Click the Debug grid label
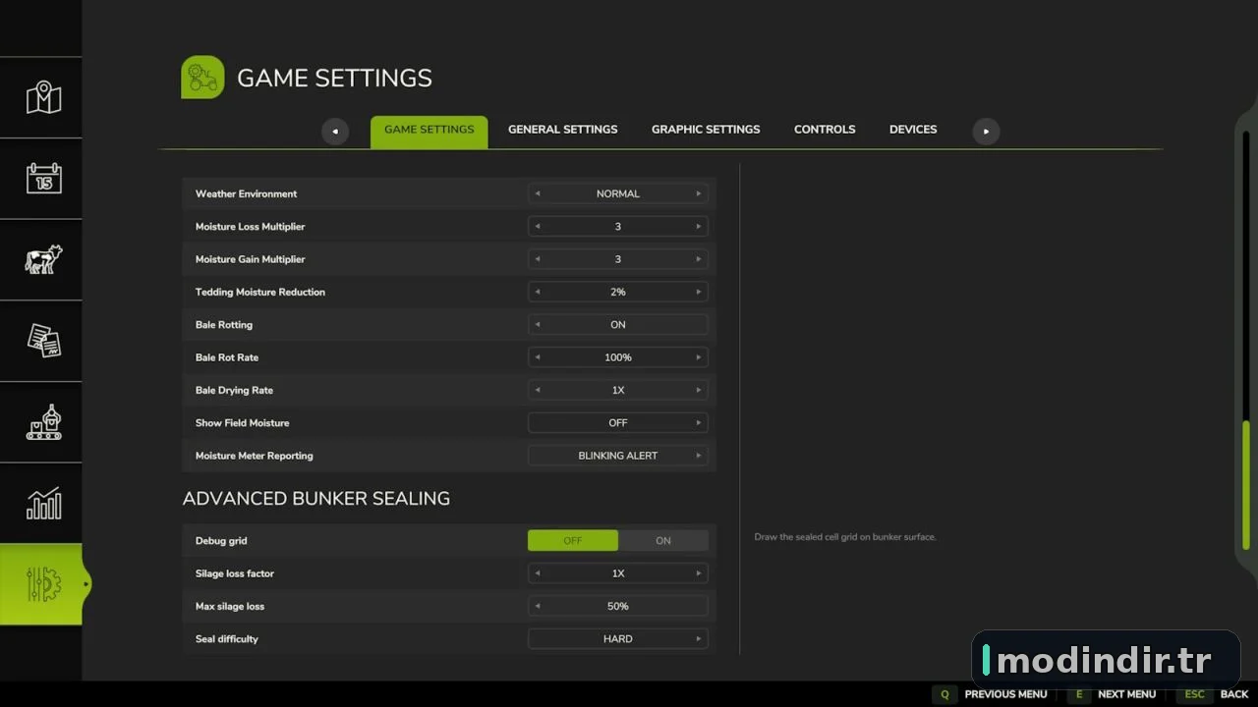The height and width of the screenshot is (707, 1258). 221,541
